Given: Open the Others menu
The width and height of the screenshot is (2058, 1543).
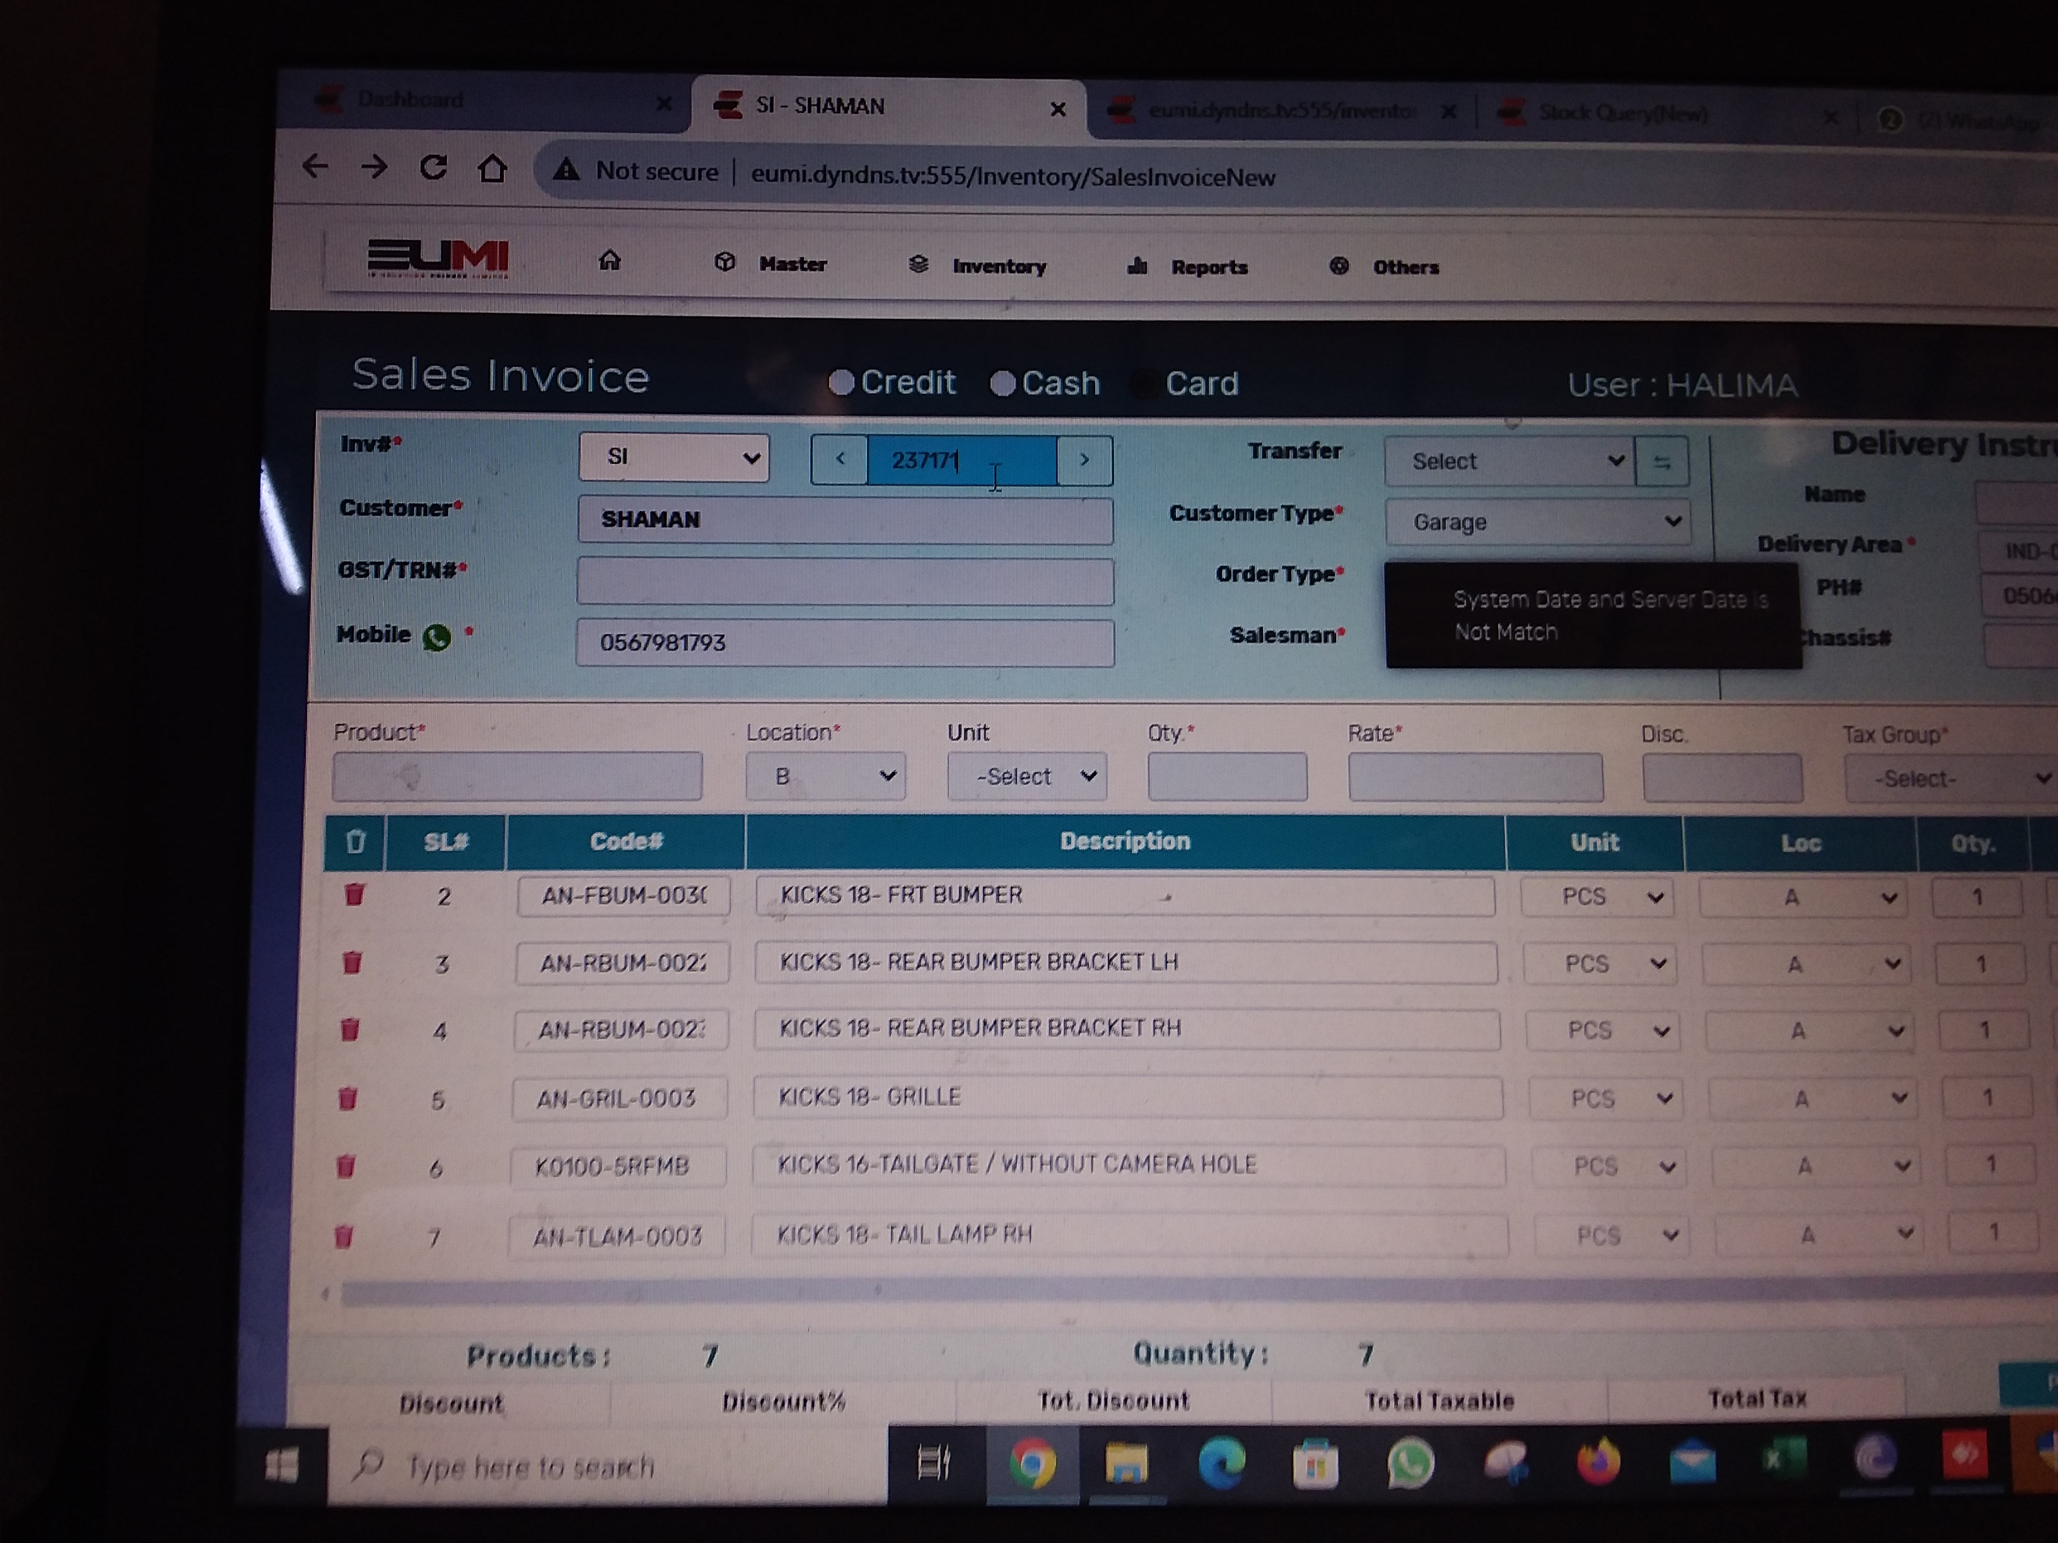Looking at the screenshot, I should [x=1385, y=267].
